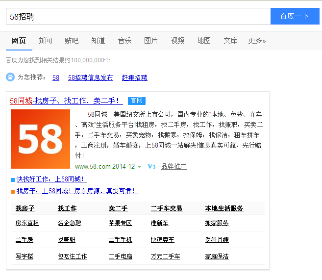Switch to the 图片 tab
The height and width of the screenshot is (280, 322).
151,41
